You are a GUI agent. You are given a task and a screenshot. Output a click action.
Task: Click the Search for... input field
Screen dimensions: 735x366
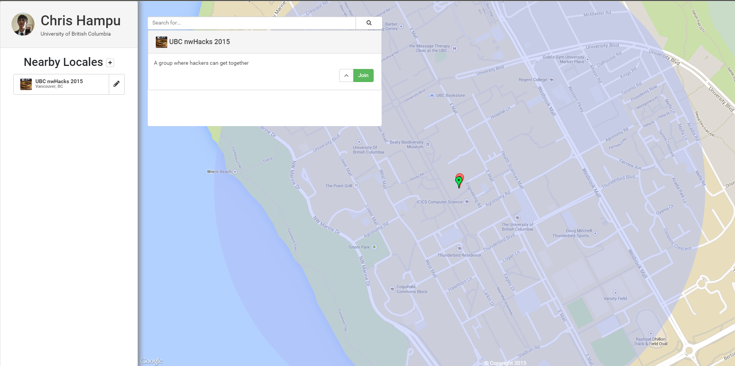pos(252,23)
